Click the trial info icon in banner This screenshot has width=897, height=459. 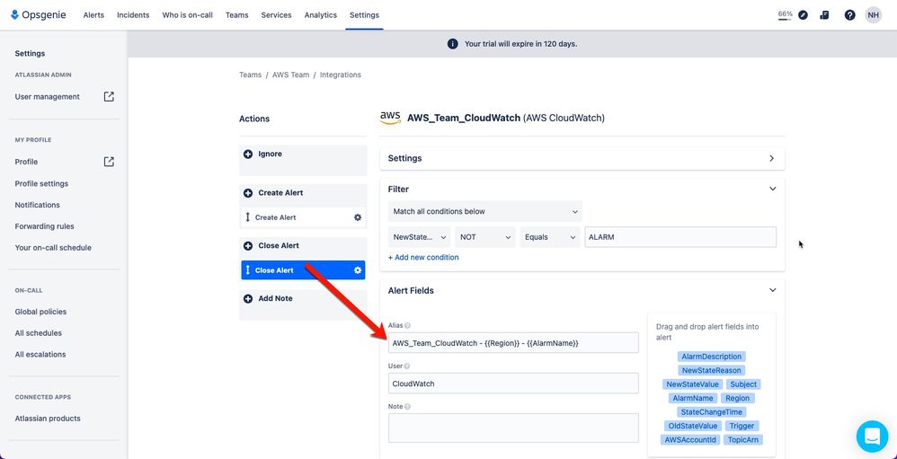[452, 44]
